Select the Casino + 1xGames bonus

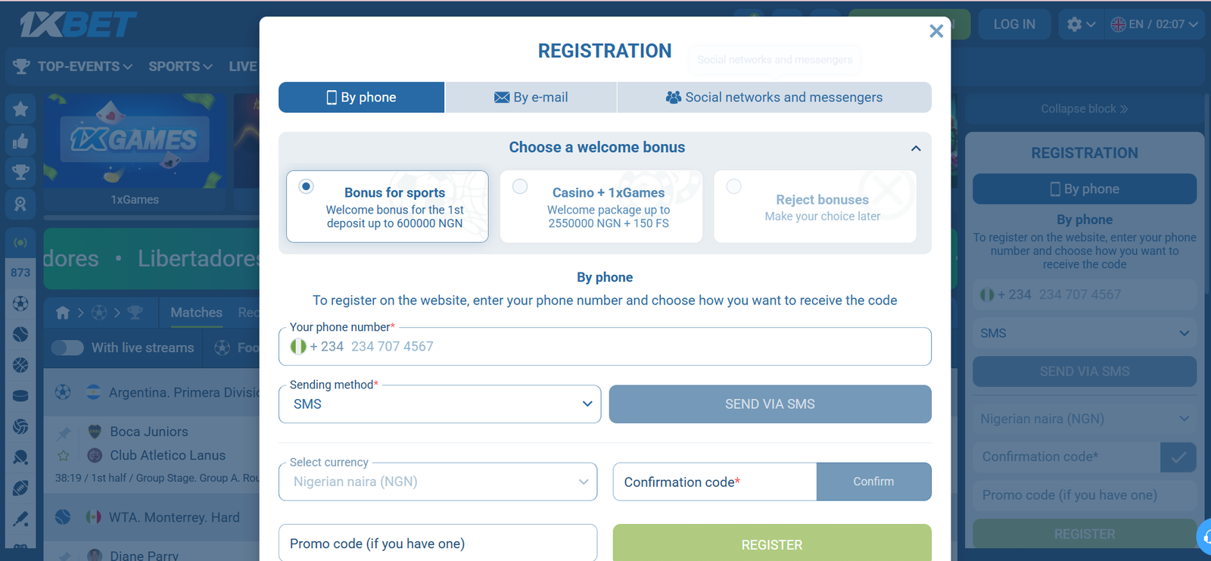tap(601, 207)
